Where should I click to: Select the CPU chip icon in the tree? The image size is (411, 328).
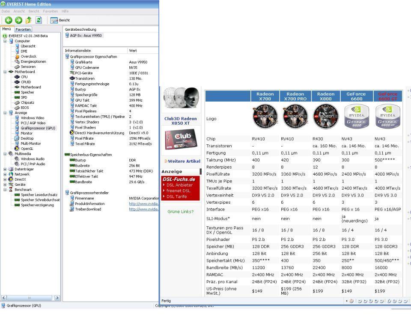(17, 77)
